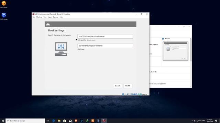Click the Host settings heading
The width and height of the screenshot is (220, 123).
click(56, 30)
